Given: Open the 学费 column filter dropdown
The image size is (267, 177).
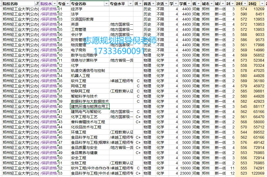Looking at the screenshot, I should point(189,4).
